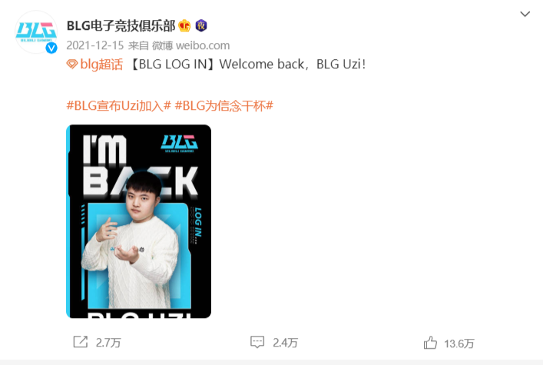Click the 微博 weibo.com source link
This screenshot has height=365, width=543.
pos(190,45)
